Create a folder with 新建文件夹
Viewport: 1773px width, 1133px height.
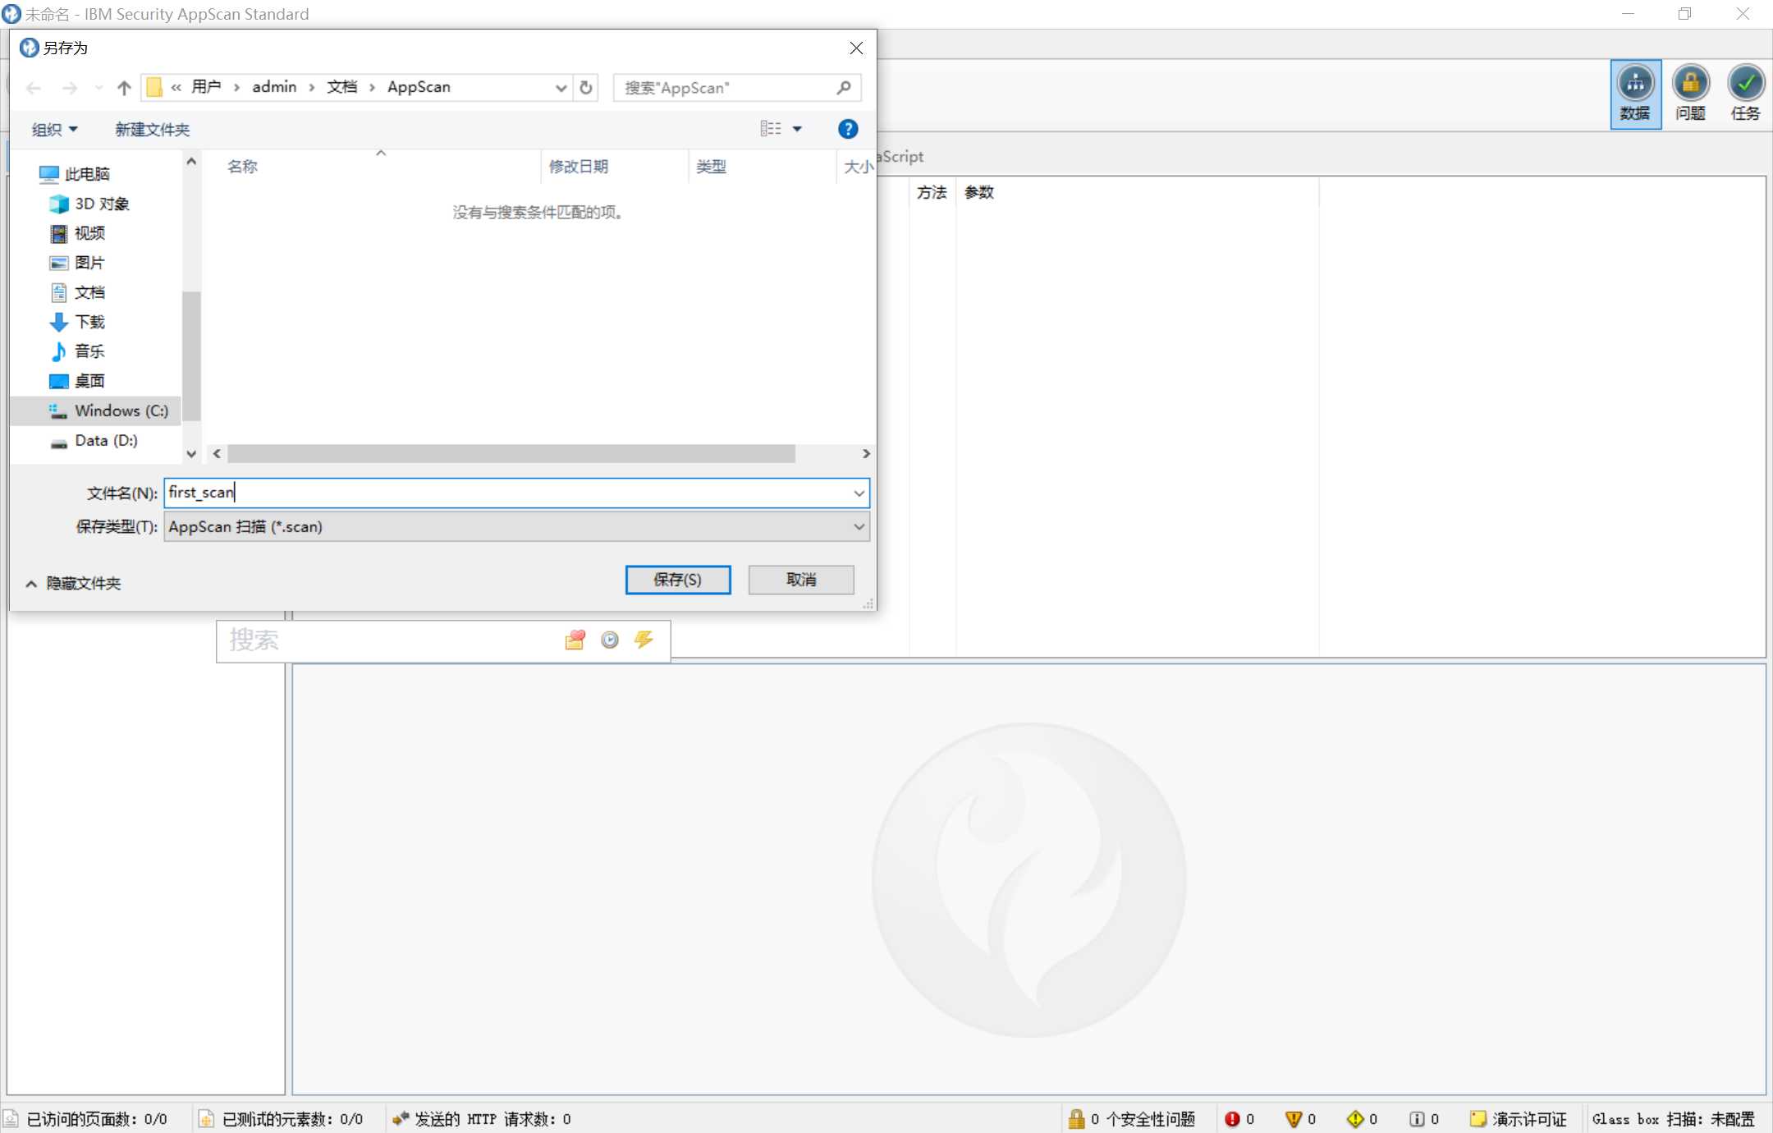click(x=152, y=129)
